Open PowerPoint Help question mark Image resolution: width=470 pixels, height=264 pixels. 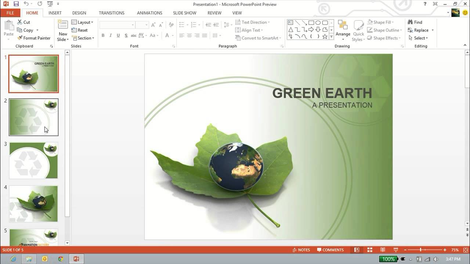click(425, 4)
